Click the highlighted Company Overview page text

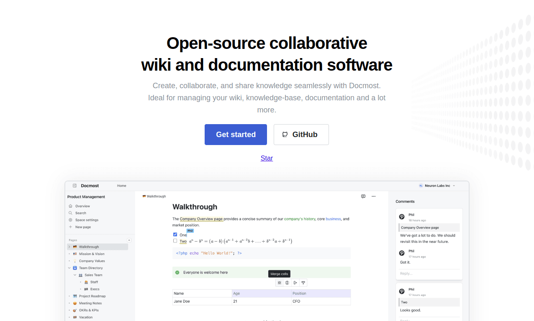click(x=201, y=219)
